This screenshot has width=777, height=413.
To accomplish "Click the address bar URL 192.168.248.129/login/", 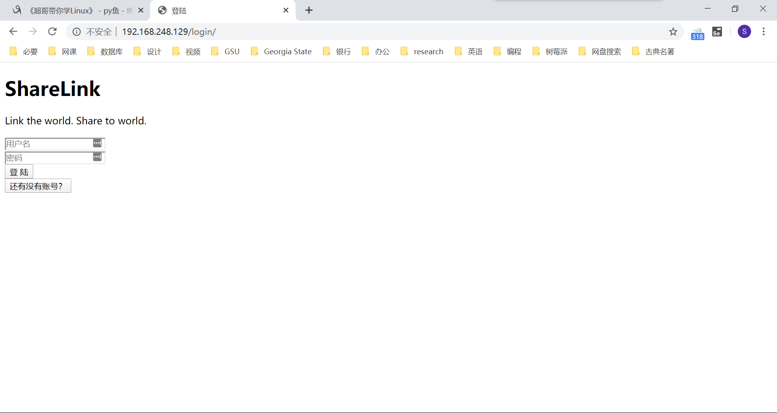I will [169, 32].
